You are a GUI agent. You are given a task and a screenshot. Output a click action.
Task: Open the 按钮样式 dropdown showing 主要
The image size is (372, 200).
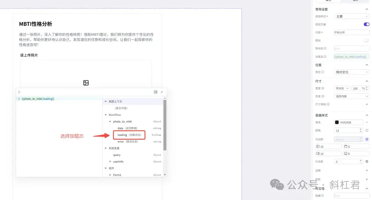click(x=351, y=17)
